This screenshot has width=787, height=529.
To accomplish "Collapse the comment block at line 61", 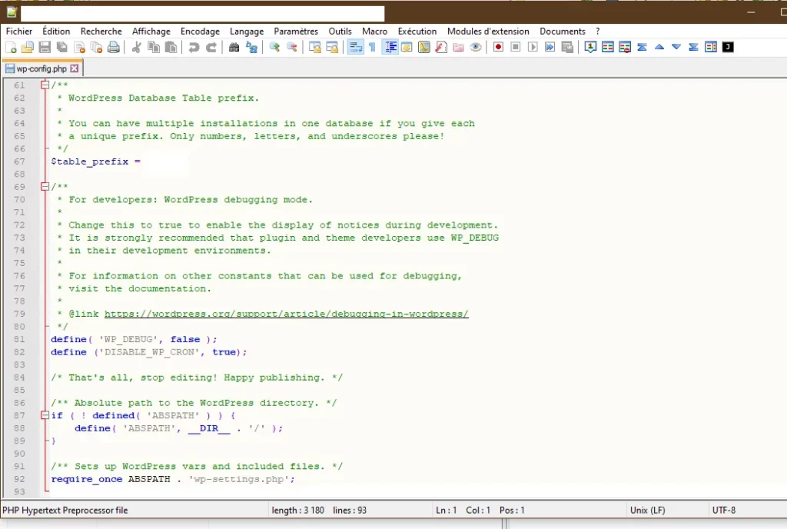I will pyautogui.click(x=45, y=85).
